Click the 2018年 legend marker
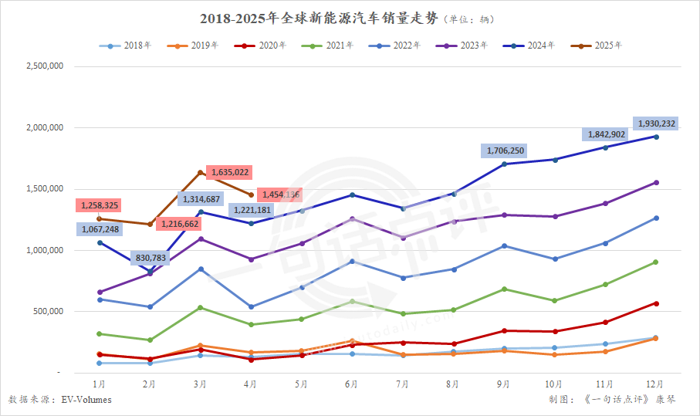Viewport: 700px width, 416px height. 110,46
